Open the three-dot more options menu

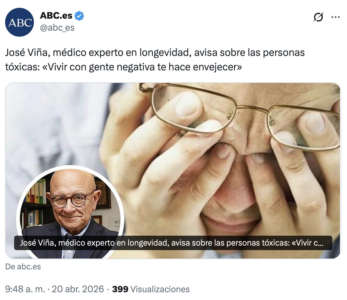click(336, 17)
